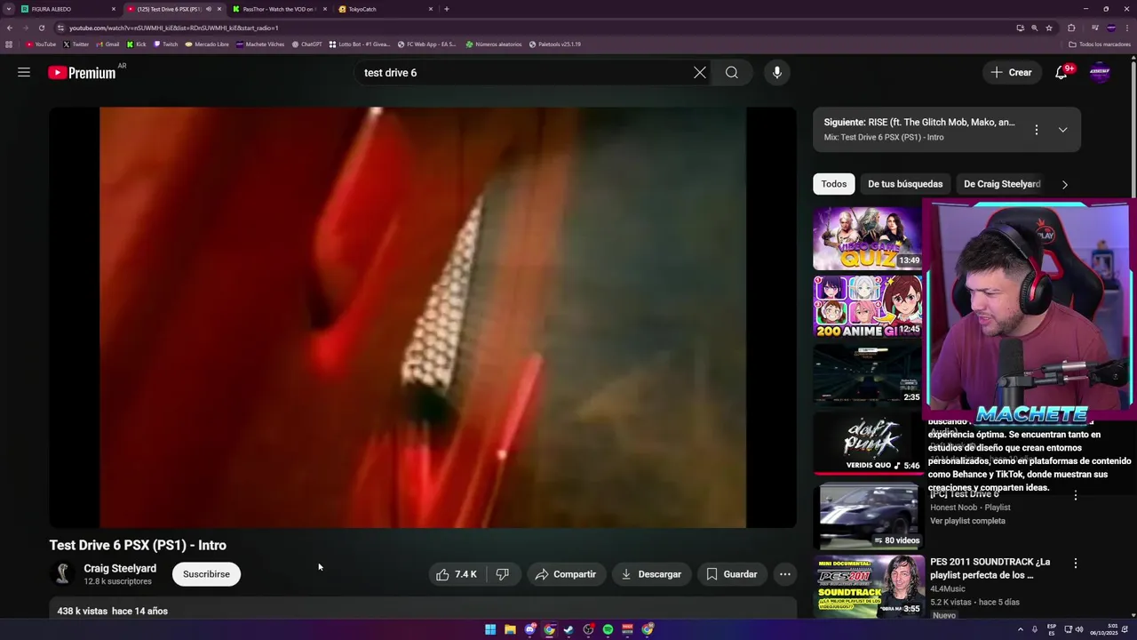Click the Descargar button
Image resolution: width=1137 pixels, height=640 pixels.
651,574
